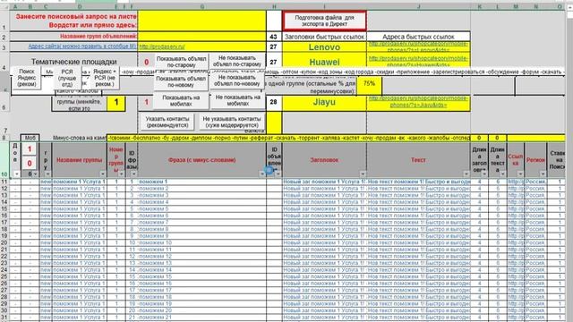
Task: Select the 'Huawei' quick link title cell
Action: tap(324, 62)
